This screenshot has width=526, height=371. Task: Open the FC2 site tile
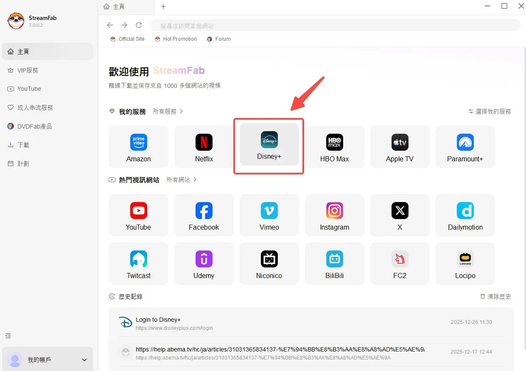[x=400, y=264]
